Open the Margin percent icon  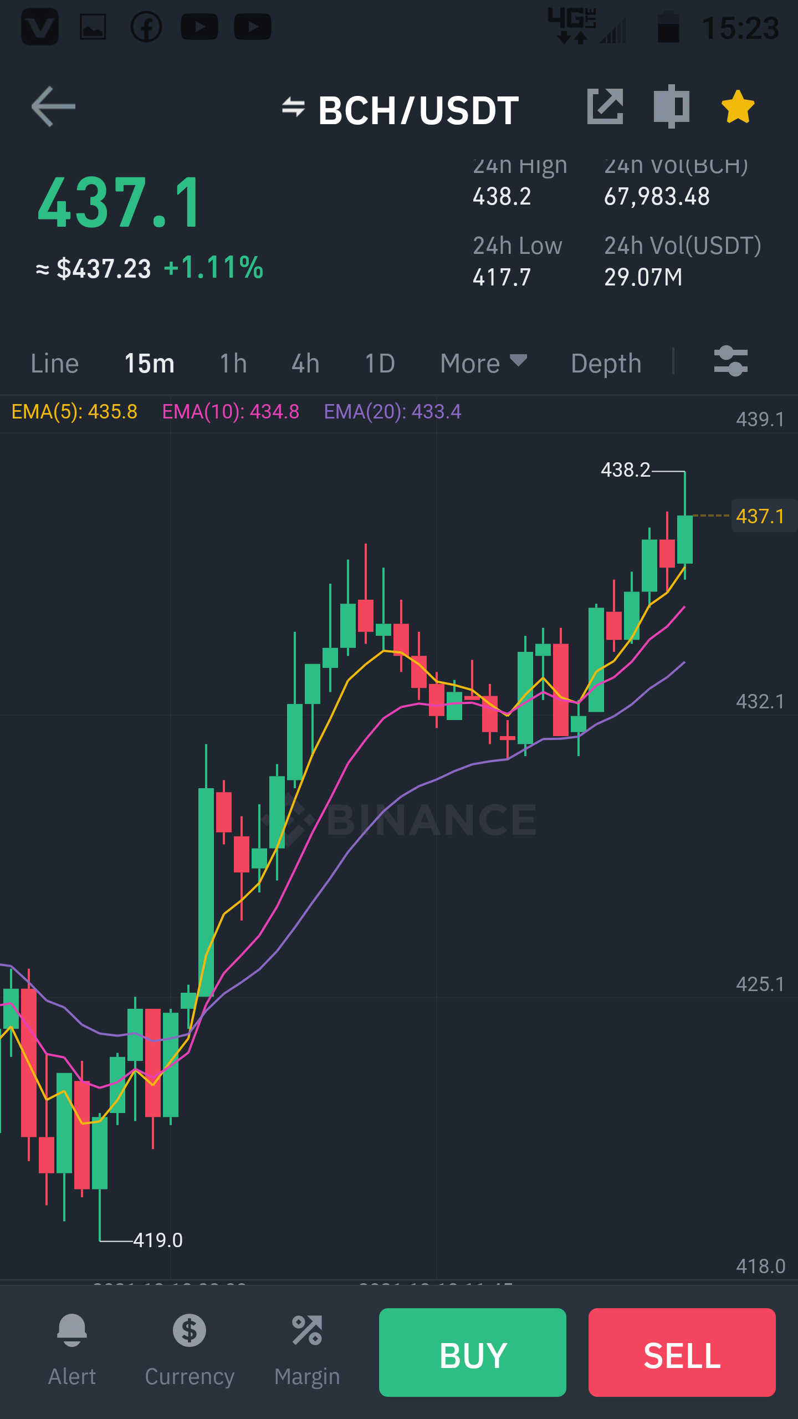point(307,1330)
